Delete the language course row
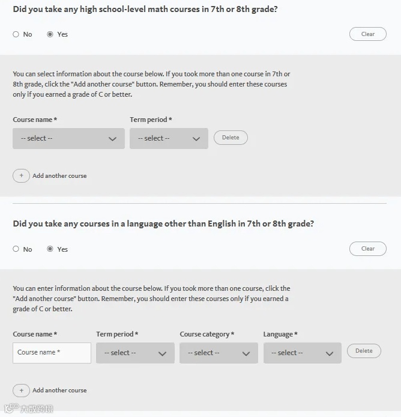 tap(364, 351)
